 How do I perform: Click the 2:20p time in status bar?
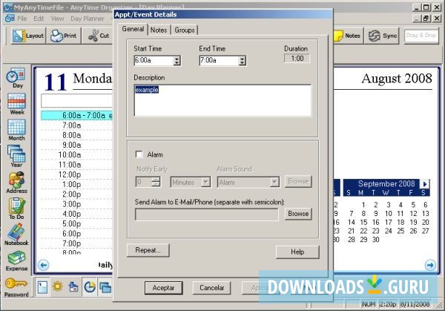388,304
